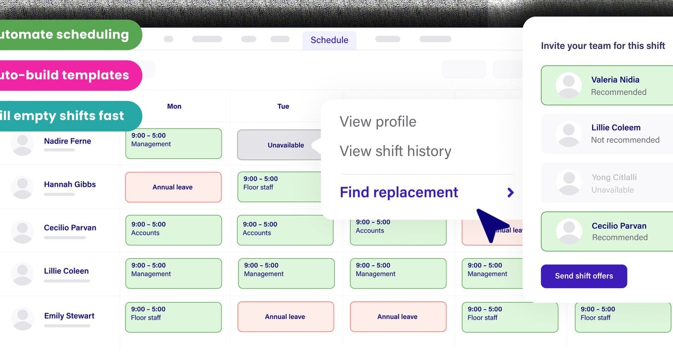Click Valeria Nidia's avatar in the invite panel

(569, 85)
